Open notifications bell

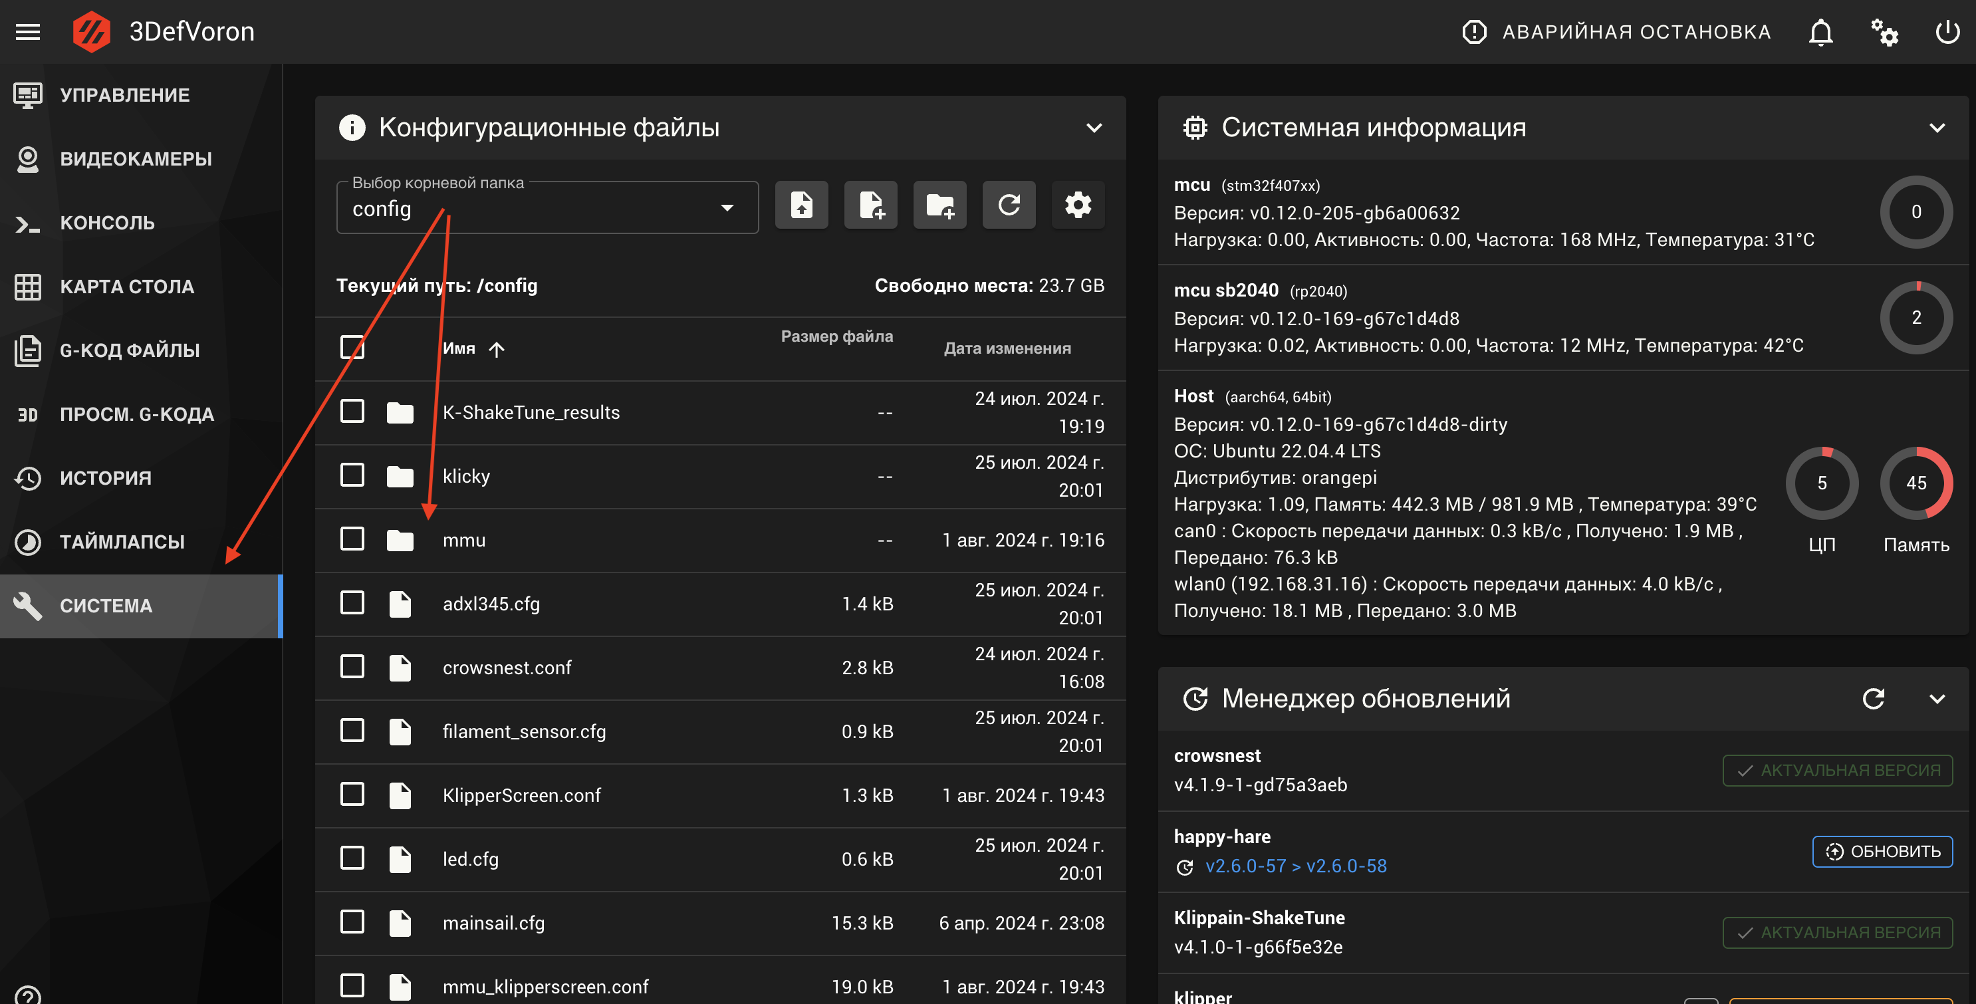coord(1820,32)
